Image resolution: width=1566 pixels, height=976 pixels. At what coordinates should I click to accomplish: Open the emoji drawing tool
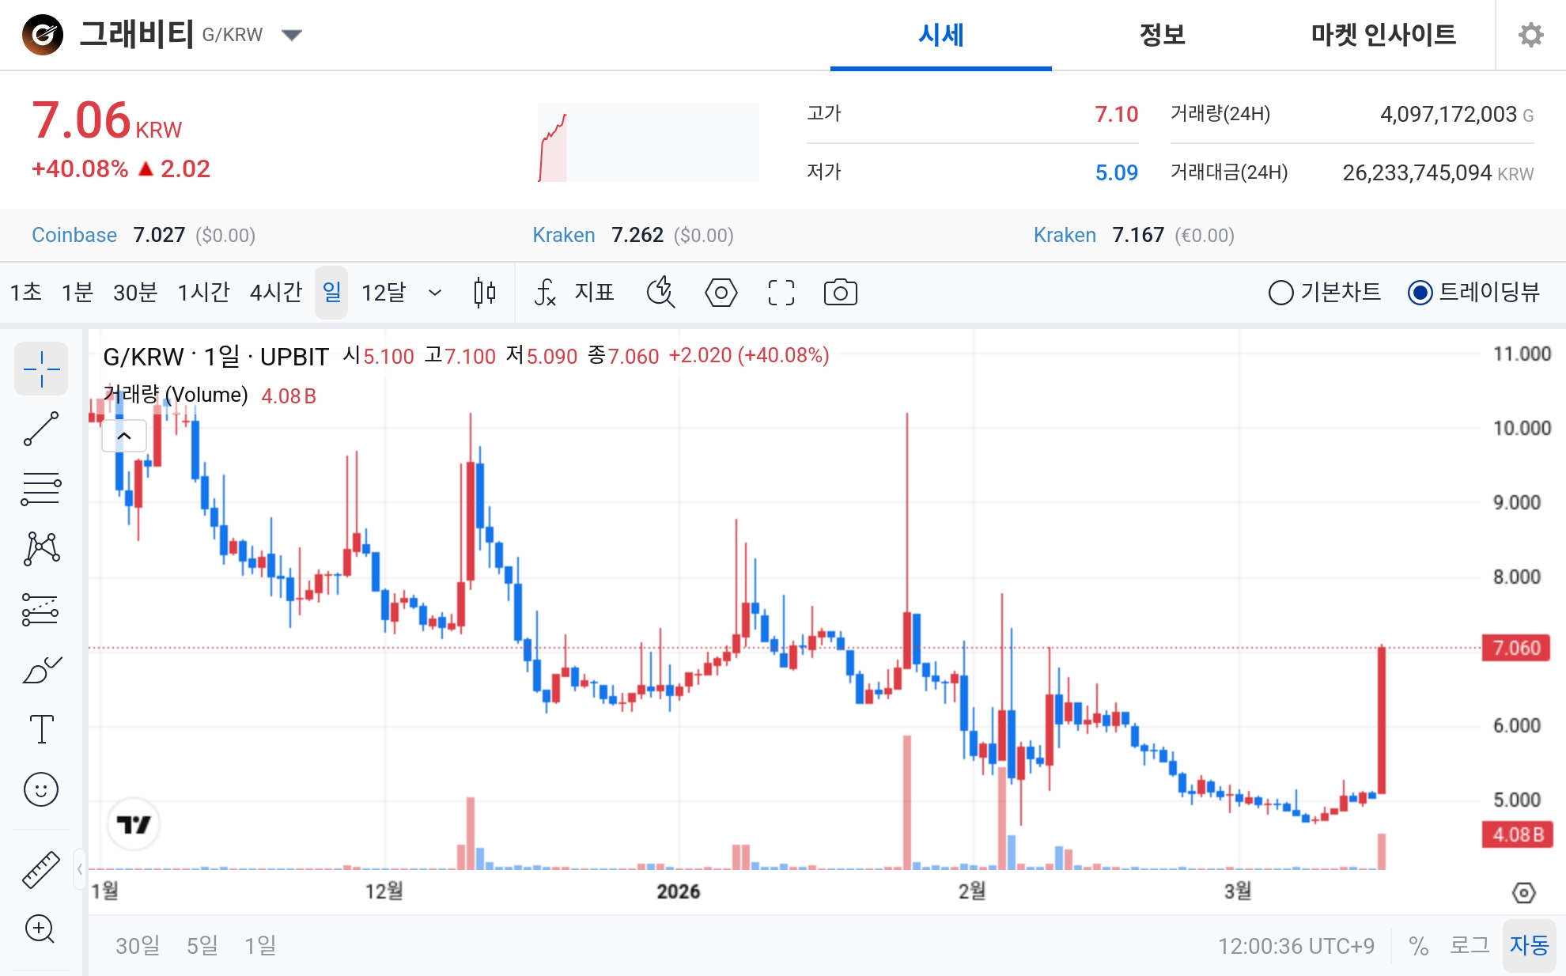41,789
